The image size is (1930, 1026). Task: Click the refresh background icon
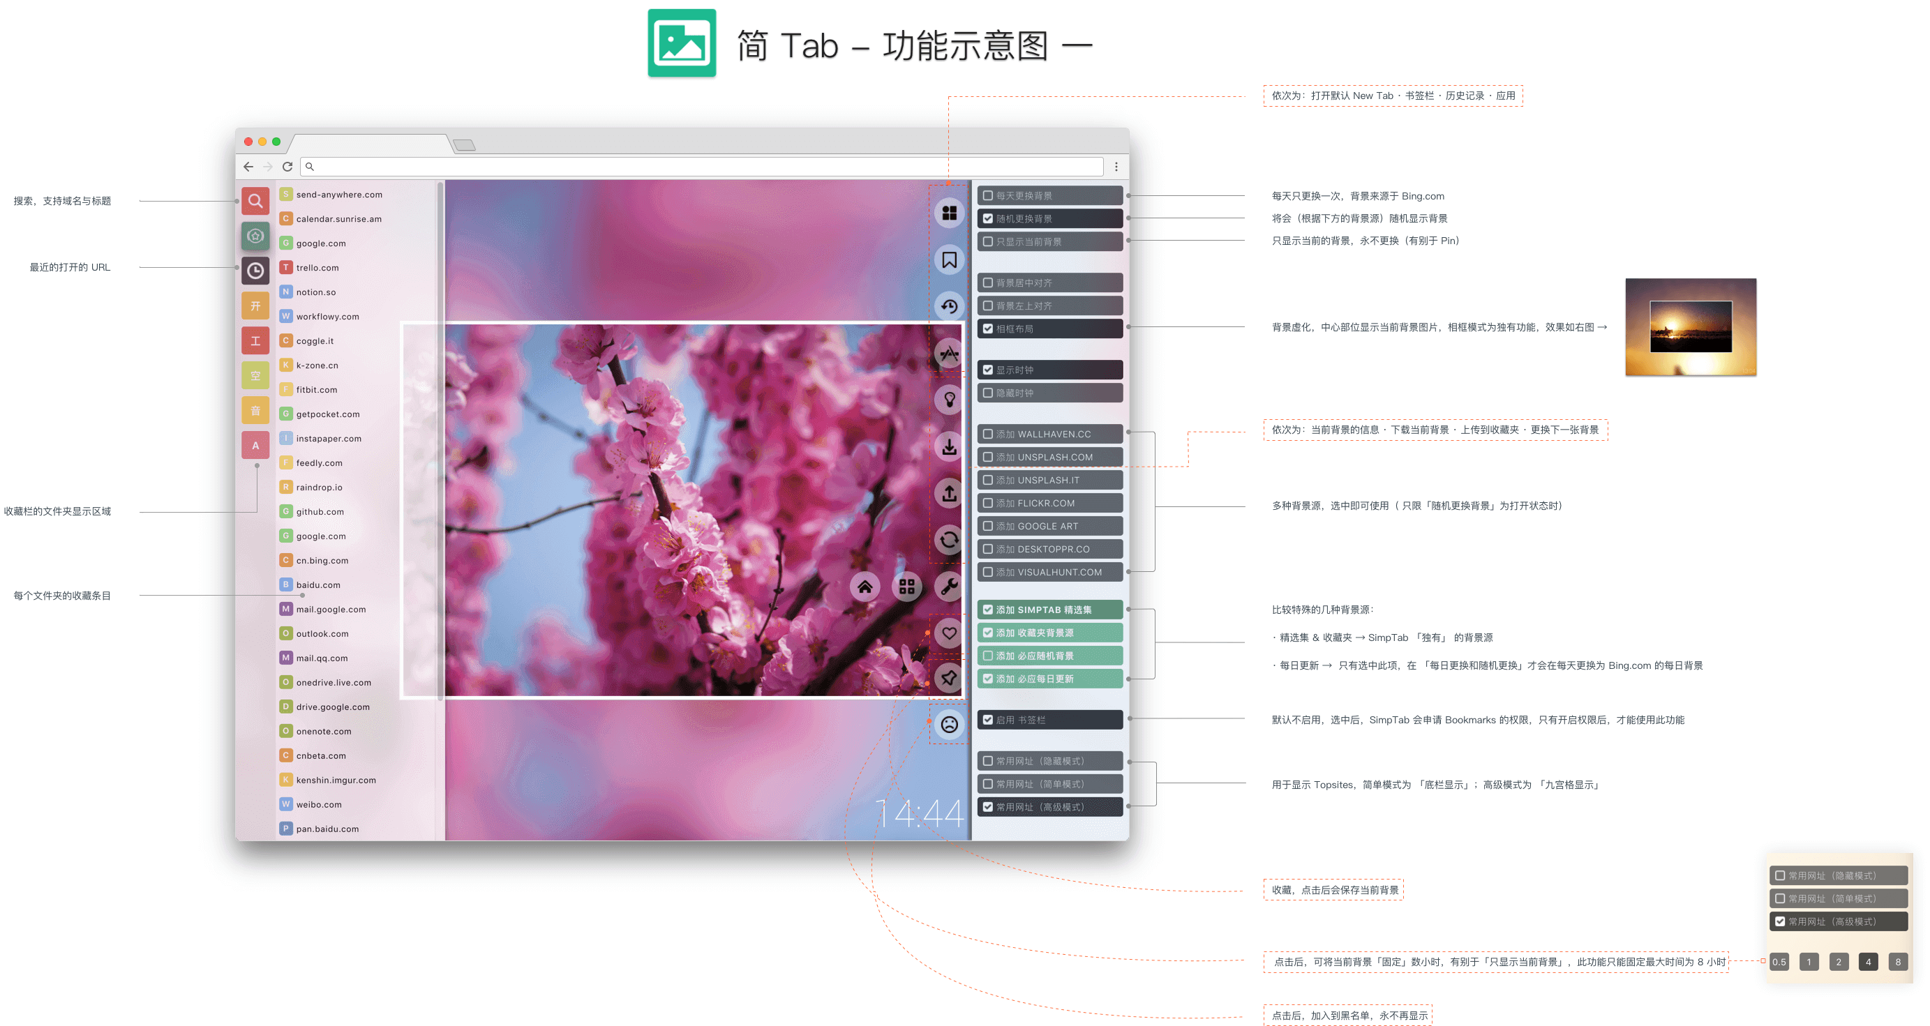click(x=948, y=539)
